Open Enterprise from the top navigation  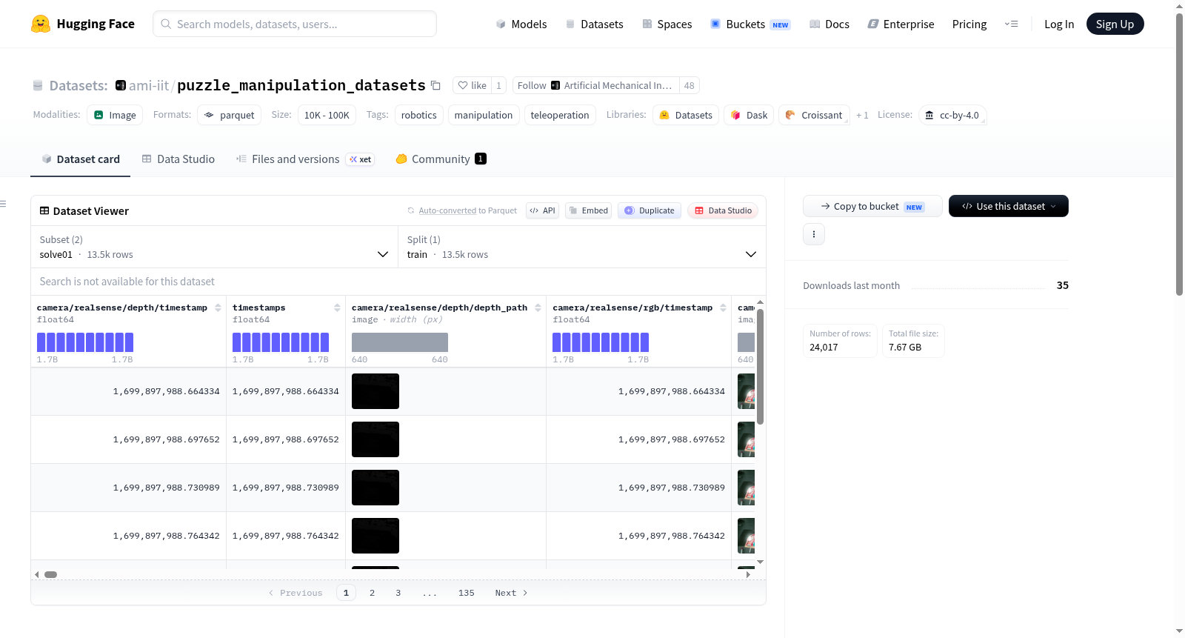901,24
